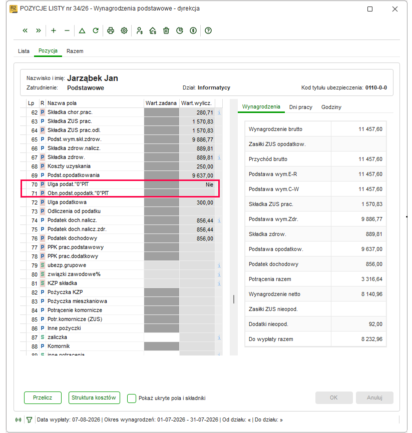Show info for the Podatek doch.nalicz. row

pyautogui.click(x=219, y=220)
